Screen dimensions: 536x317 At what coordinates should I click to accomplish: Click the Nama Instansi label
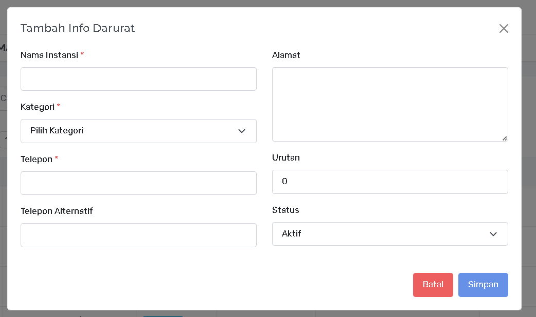[49, 55]
